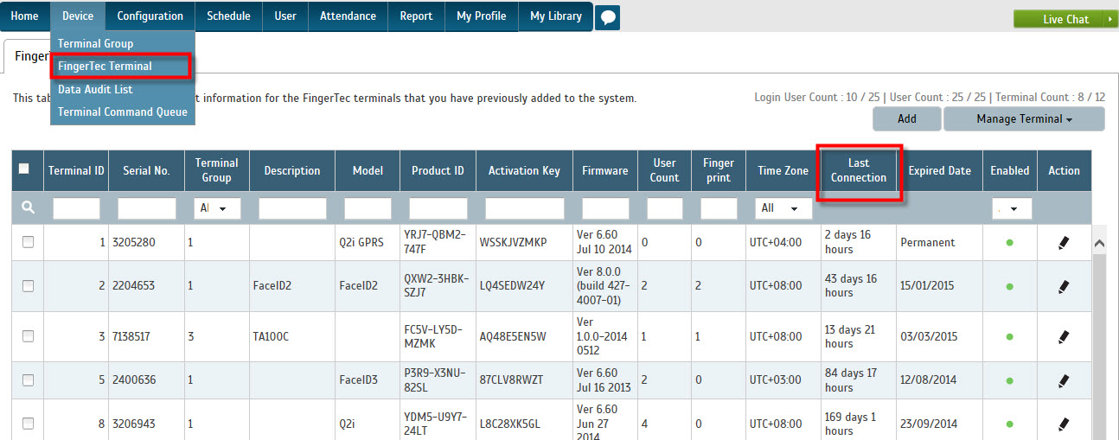Select Terminal Group in Device menu
1119x440 pixels.
[x=123, y=43]
